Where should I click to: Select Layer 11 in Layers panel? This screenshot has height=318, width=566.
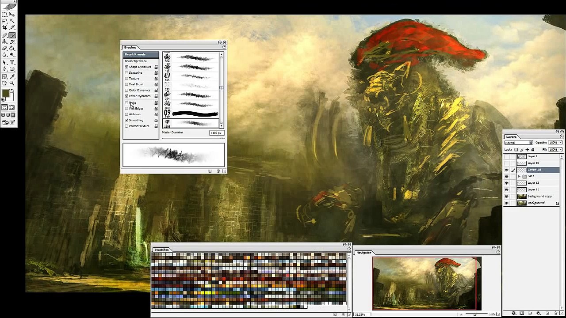coord(537,189)
